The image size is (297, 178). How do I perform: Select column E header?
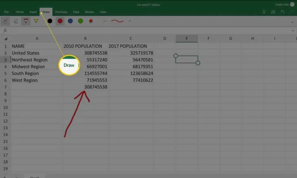click(187, 39)
